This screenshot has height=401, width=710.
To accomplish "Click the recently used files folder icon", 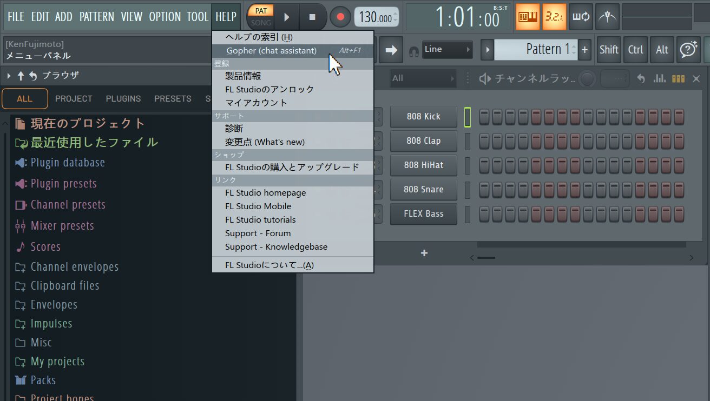I will (21, 143).
